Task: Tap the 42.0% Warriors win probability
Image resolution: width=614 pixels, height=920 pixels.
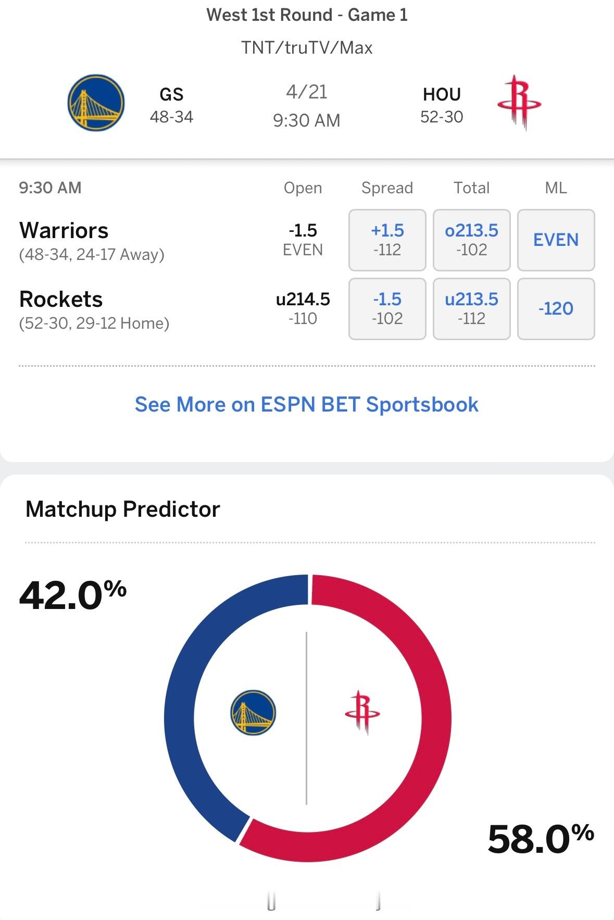Action: coord(73,594)
